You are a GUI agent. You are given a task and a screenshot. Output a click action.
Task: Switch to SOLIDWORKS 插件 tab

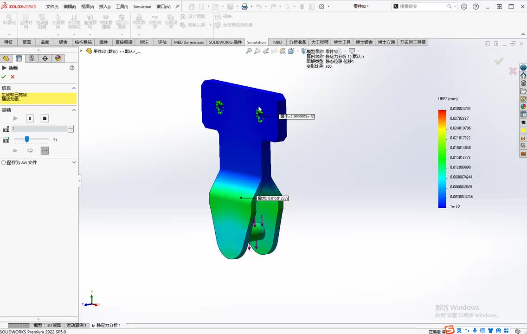pos(225,42)
